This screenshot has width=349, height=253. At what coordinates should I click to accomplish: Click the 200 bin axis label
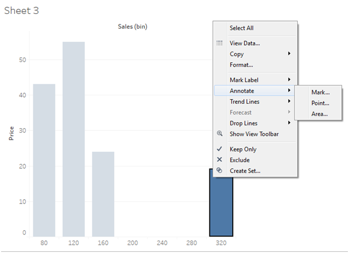click(132, 243)
